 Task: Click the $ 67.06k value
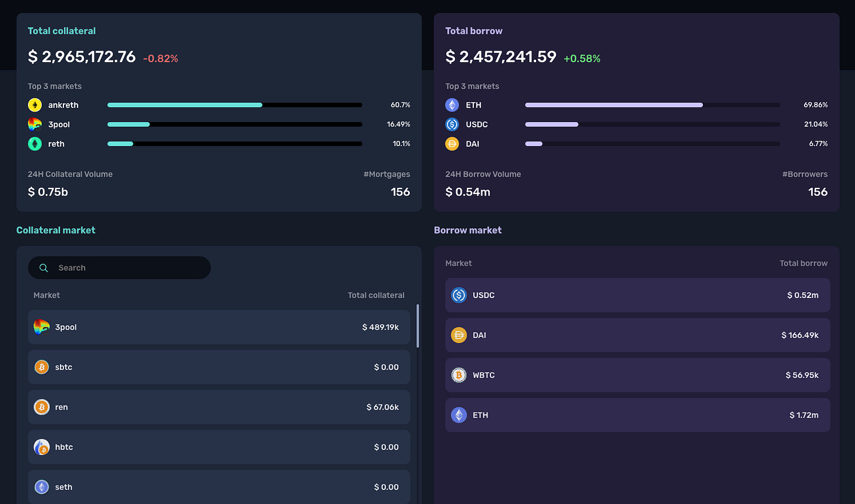click(x=383, y=407)
